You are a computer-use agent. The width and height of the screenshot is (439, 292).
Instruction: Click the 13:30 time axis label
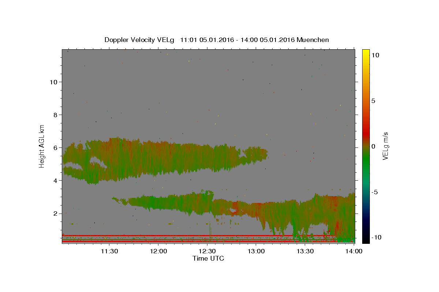coord(305,251)
